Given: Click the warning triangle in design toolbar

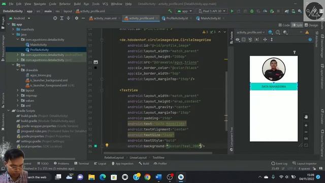Looking at the screenshot, I should pos(307,32).
